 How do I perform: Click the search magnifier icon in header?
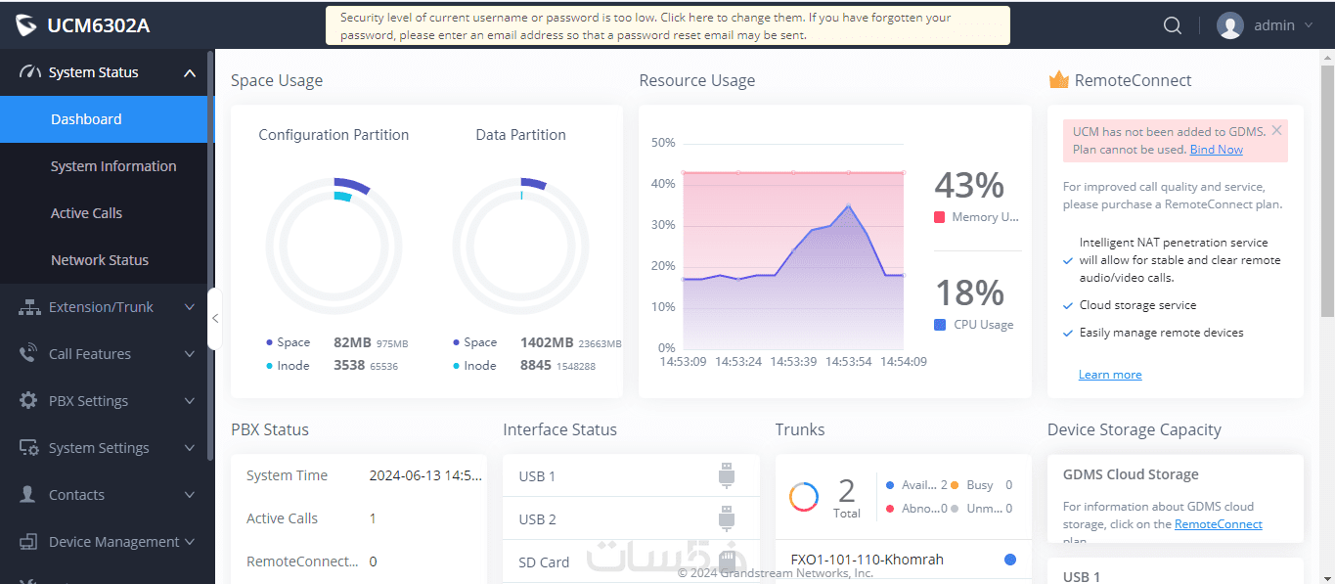tap(1173, 26)
